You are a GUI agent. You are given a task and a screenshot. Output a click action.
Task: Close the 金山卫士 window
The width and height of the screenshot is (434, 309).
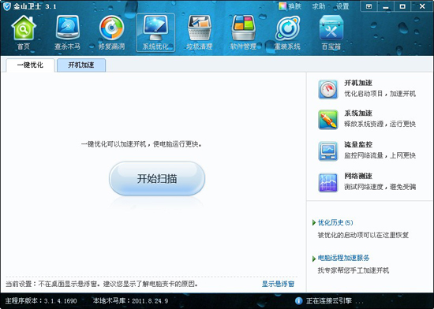[422, 6]
